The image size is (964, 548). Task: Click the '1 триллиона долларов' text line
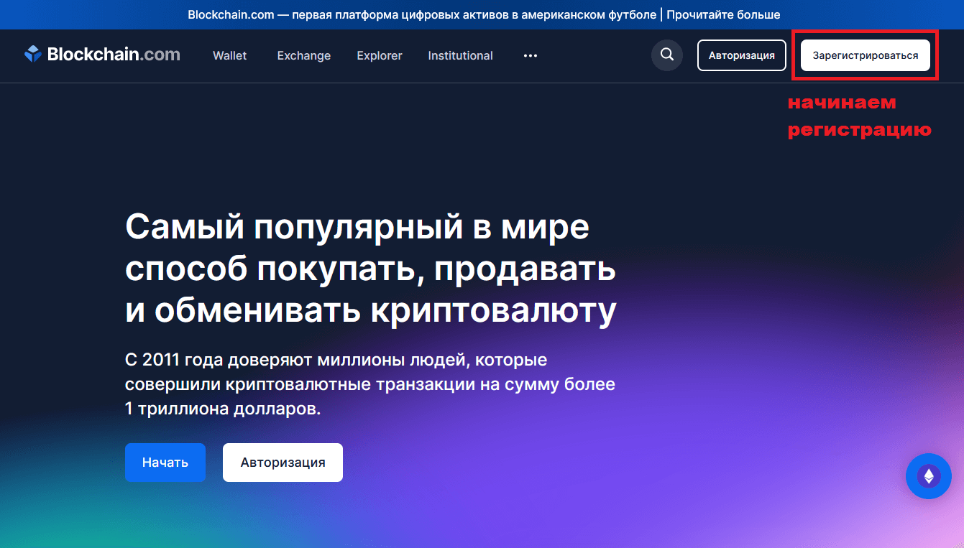coord(222,409)
